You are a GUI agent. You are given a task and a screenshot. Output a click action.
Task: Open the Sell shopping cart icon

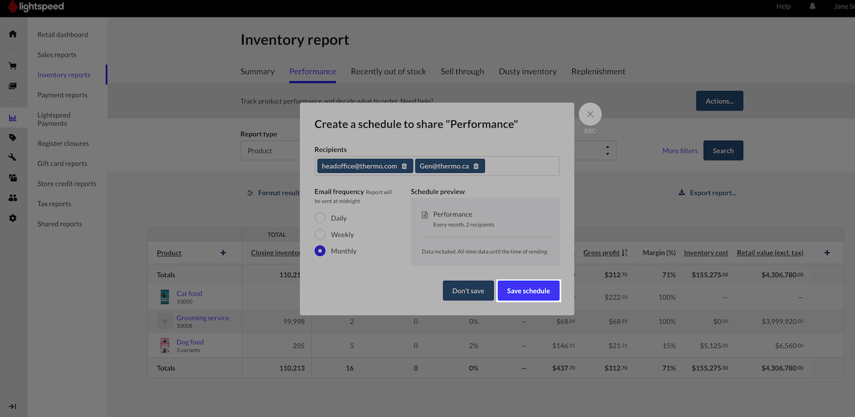[x=13, y=66]
